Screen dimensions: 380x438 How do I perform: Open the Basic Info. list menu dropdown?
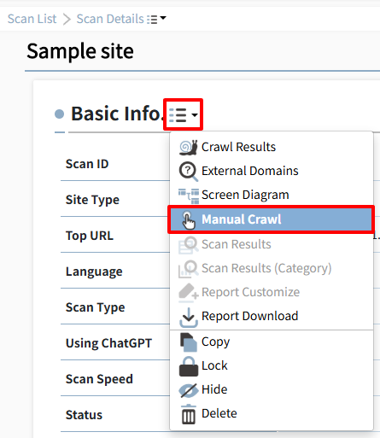(x=183, y=114)
